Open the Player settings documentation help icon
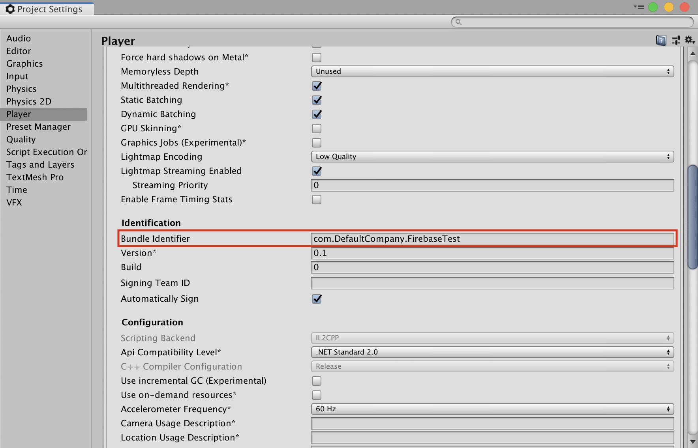Screen dimensions: 698x448 coord(660,40)
